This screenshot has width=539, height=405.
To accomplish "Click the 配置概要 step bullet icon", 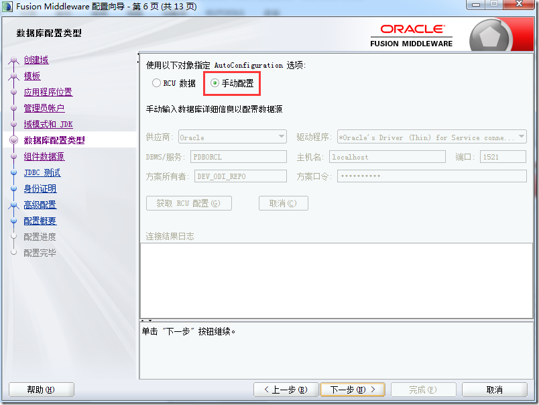I will pyautogui.click(x=14, y=221).
